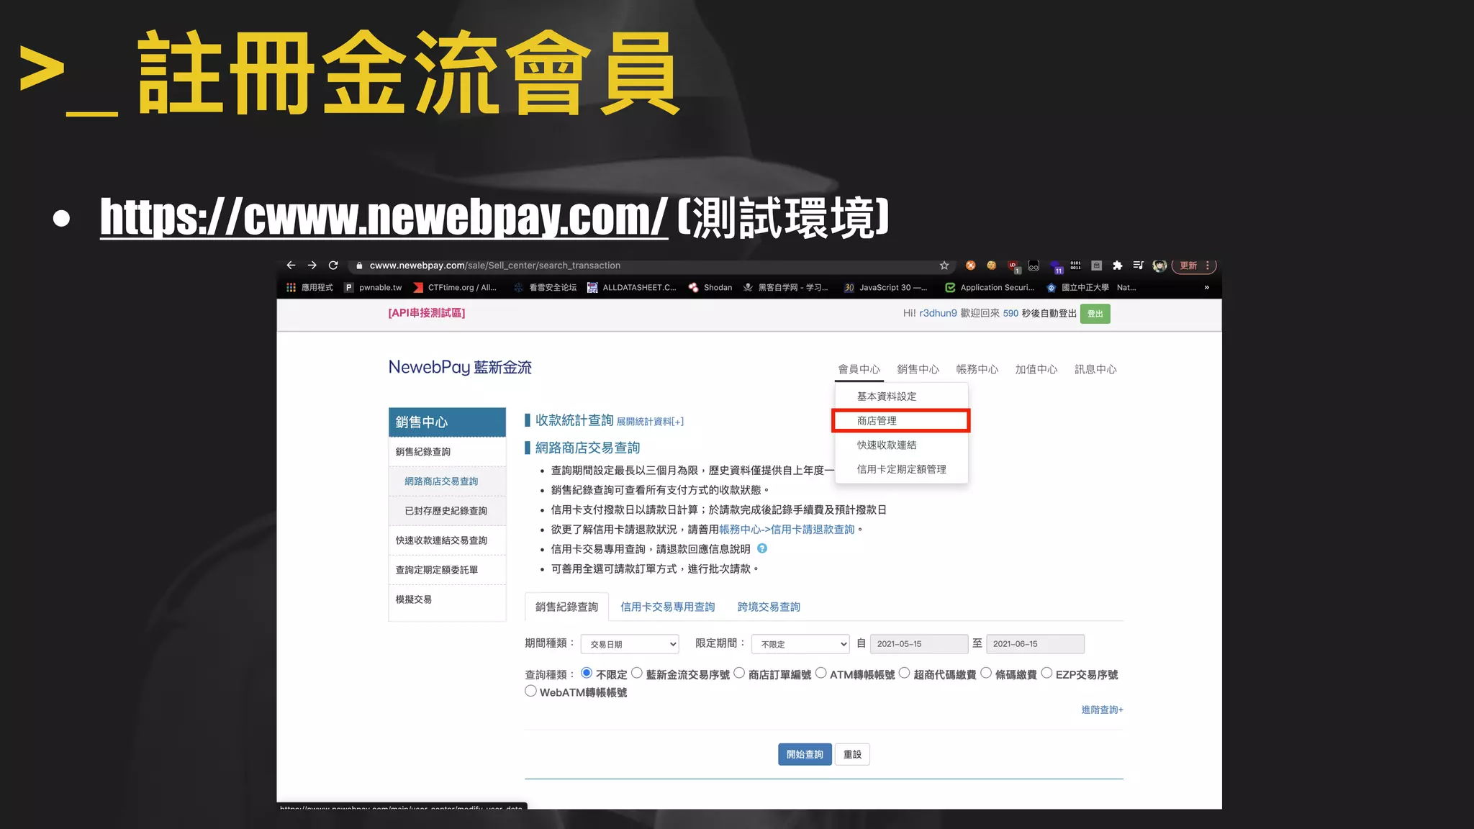Open the glasses-face extension icon
The image size is (1474, 829).
[x=1034, y=266]
